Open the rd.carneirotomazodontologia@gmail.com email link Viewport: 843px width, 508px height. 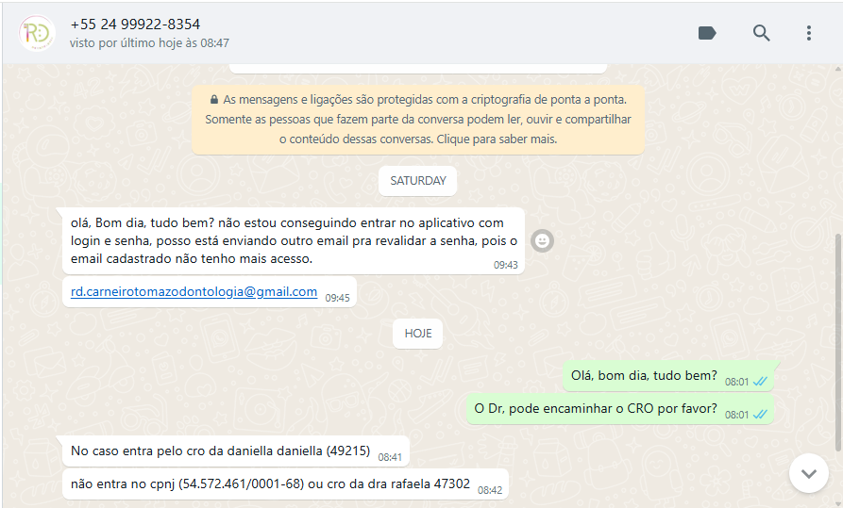194,291
